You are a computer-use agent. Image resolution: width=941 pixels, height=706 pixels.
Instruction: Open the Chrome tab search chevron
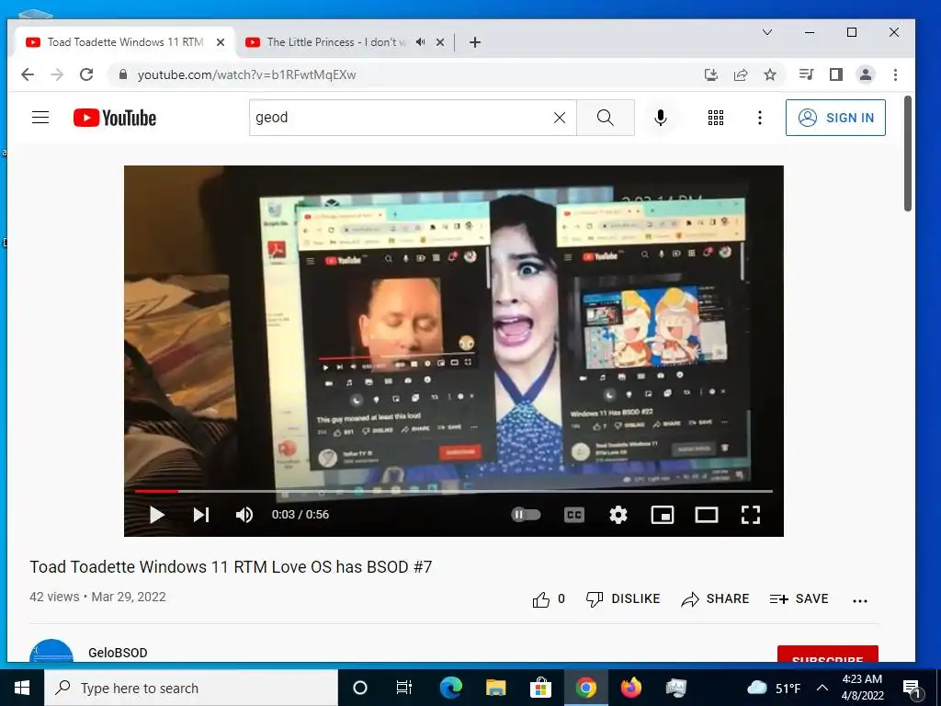point(767,32)
